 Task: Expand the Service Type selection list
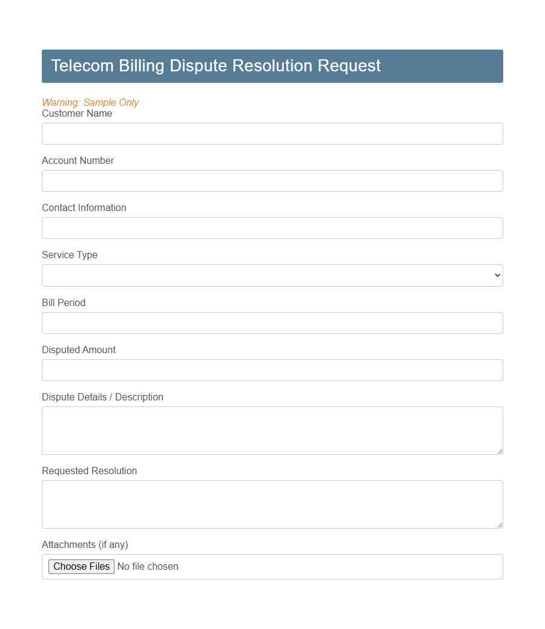pos(272,275)
